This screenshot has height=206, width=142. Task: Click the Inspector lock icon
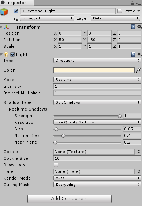tap(132, 3)
